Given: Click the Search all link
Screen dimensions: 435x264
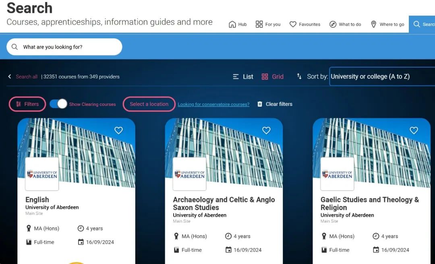Looking at the screenshot, I should pyautogui.click(x=27, y=76).
